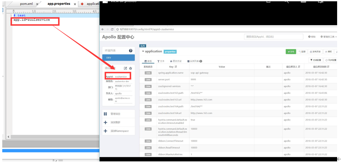This screenshot has width=341, height=163.
Task: Click the help question mark beside 环境列表
Action: [130, 50]
